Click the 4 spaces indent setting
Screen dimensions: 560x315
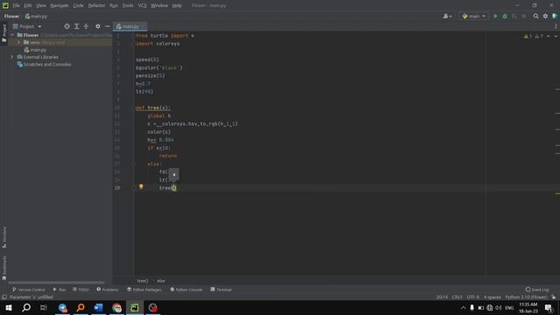tap(492, 297)
